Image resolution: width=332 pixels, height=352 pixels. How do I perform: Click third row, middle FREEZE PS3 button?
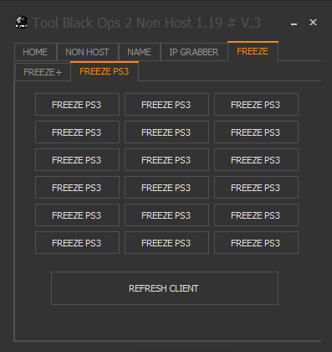click(166, 160)
